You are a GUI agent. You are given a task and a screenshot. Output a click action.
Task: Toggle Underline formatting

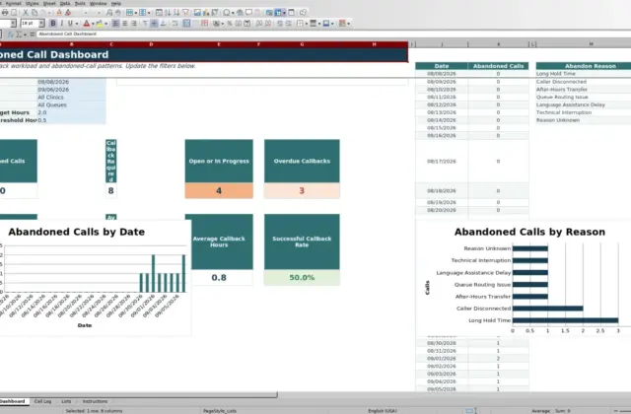tap(70, 24)
